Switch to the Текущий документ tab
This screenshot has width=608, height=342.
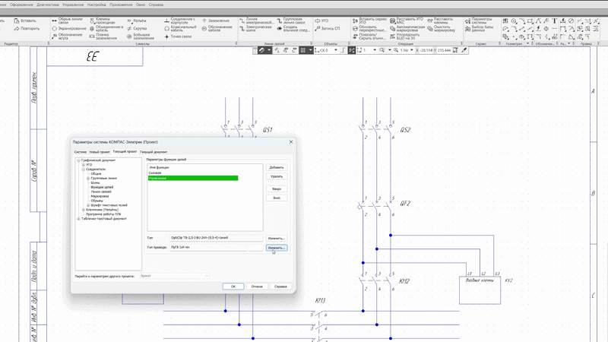coord(154,152)
